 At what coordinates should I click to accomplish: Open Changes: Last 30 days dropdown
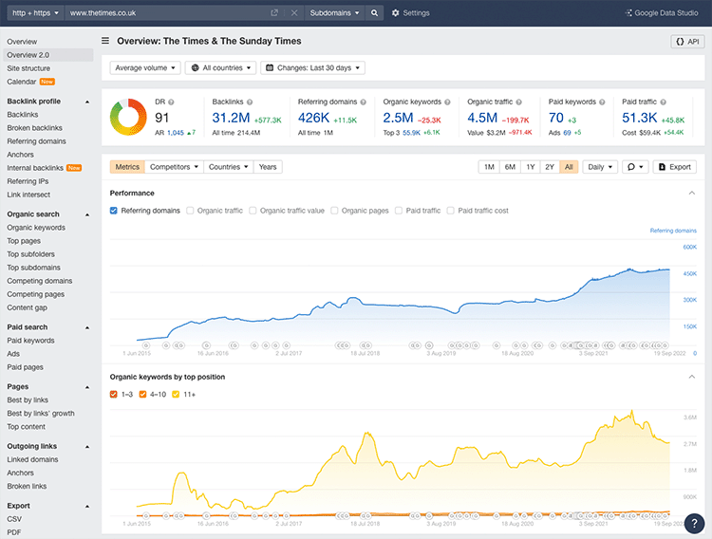click(313, 68)
